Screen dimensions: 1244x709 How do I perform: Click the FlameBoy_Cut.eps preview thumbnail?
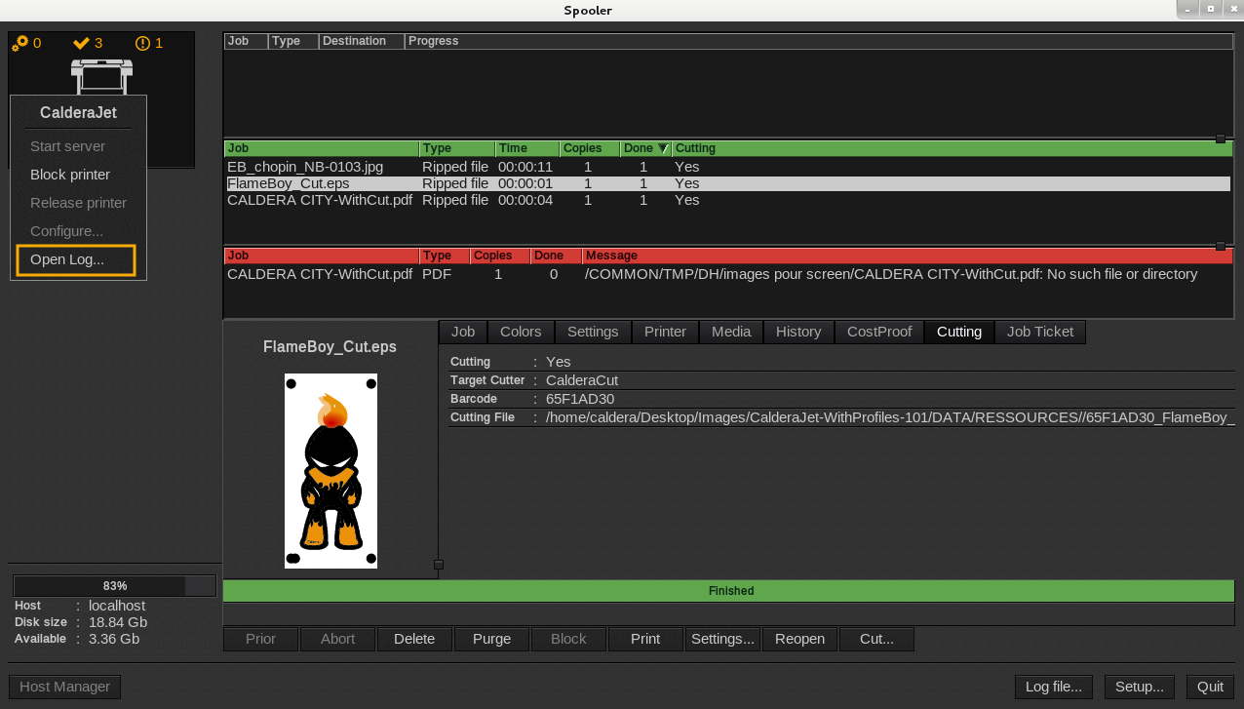(x=330, y=470)
